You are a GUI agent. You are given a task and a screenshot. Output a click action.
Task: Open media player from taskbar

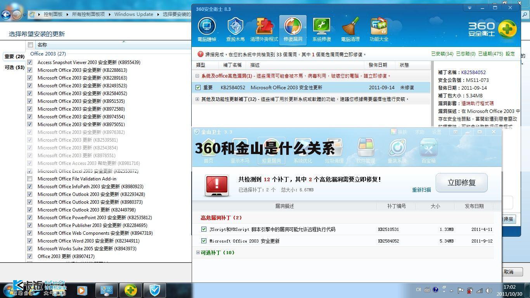[x=82, y=290]
